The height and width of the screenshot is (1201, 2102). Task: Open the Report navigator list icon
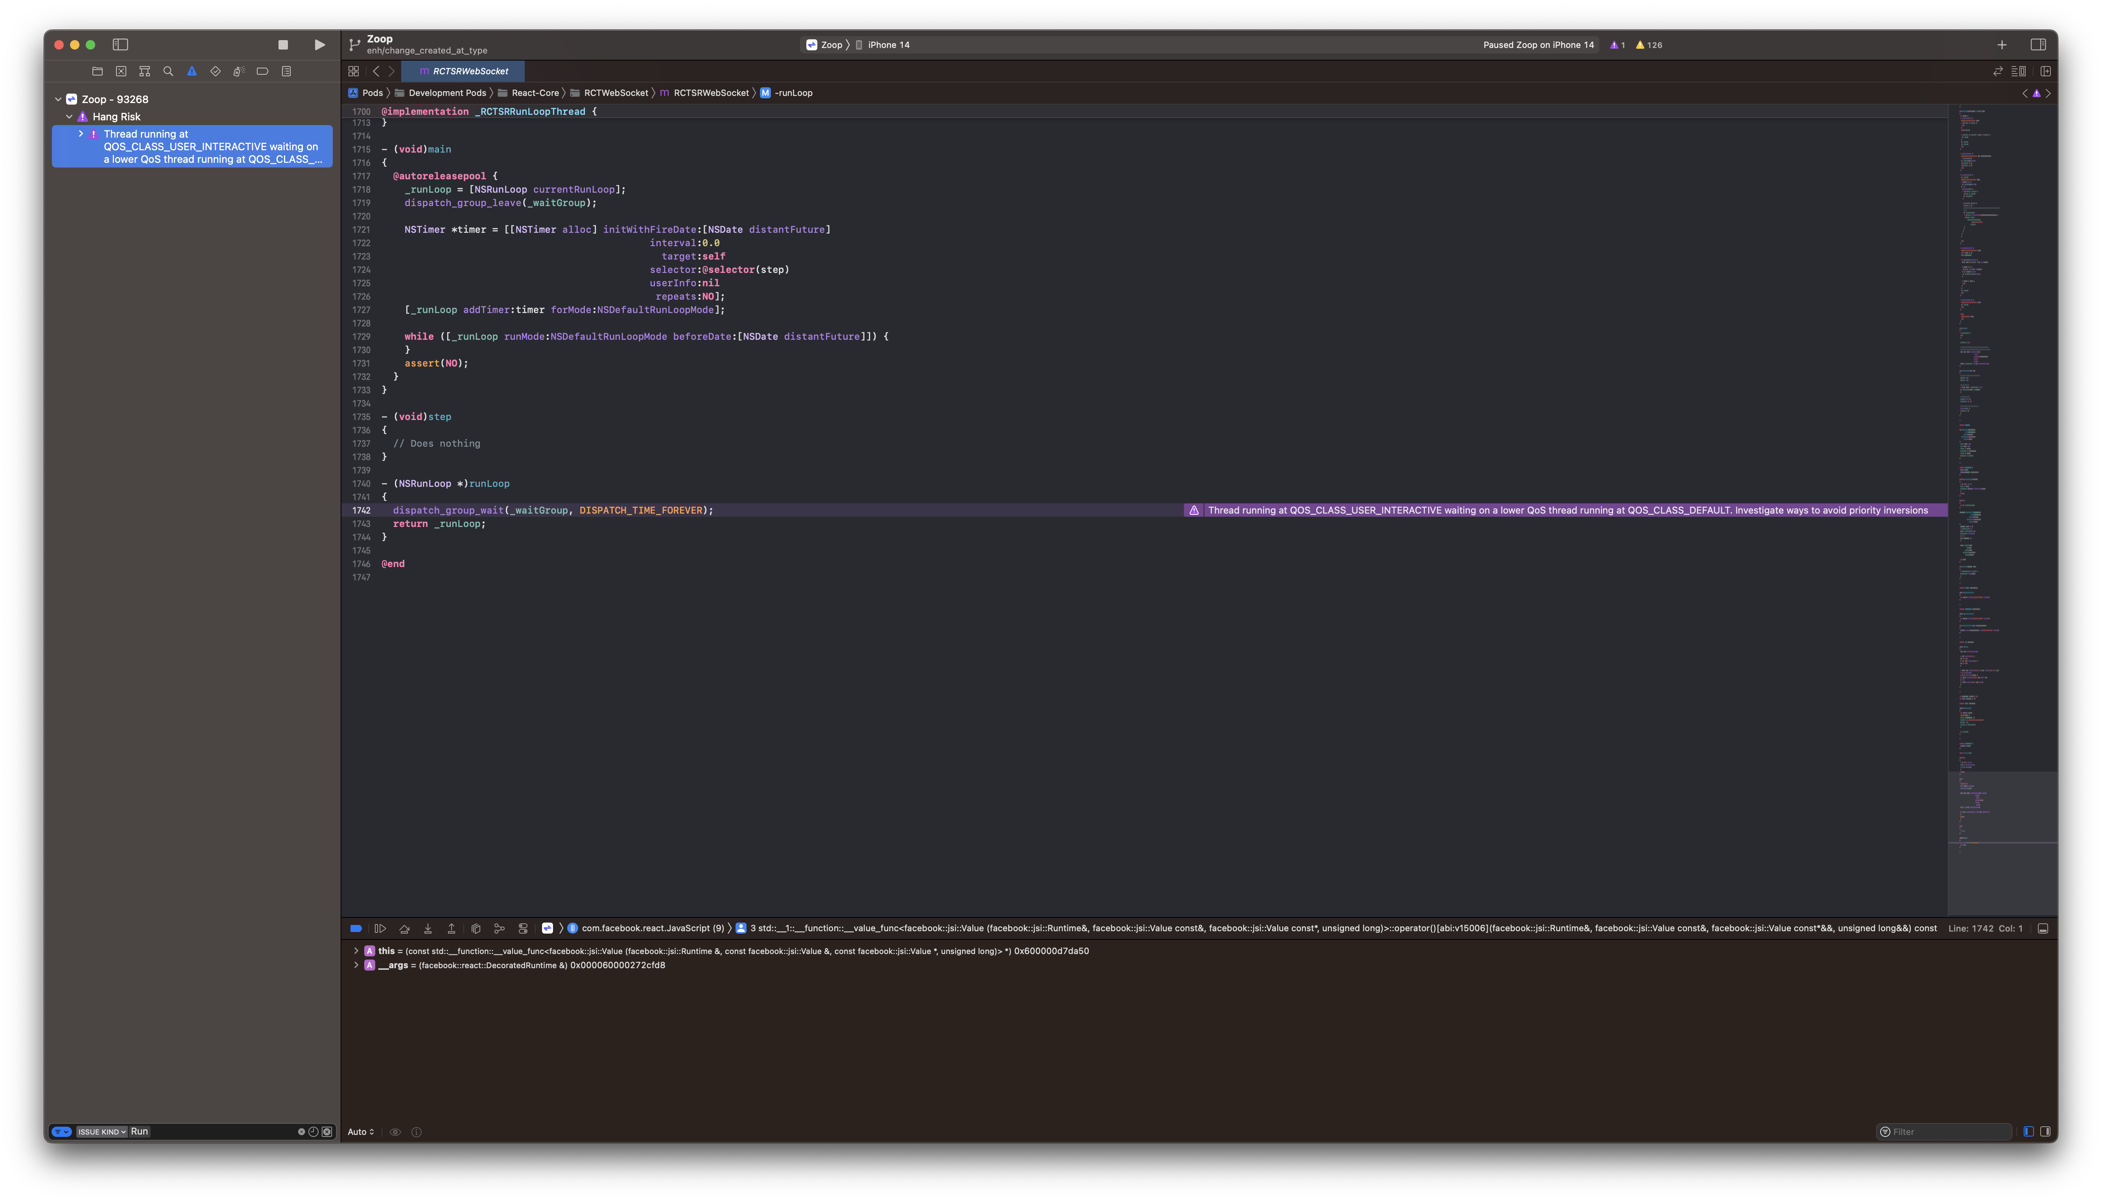tap(286, 71)
